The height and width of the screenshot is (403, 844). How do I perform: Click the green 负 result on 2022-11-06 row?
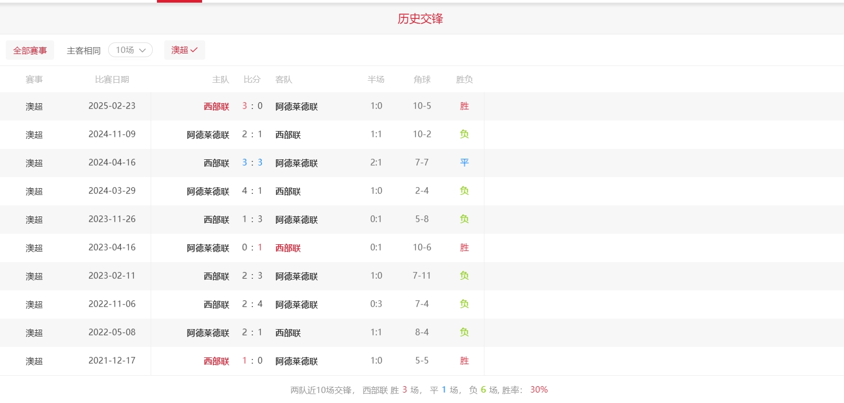coord(464,304)
